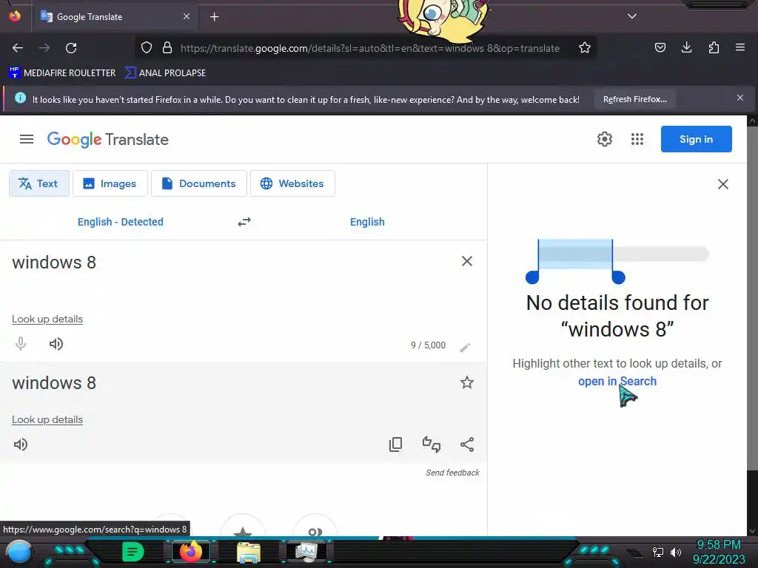
Task: Open Start orb on taskbar
Action: point(19,552)
